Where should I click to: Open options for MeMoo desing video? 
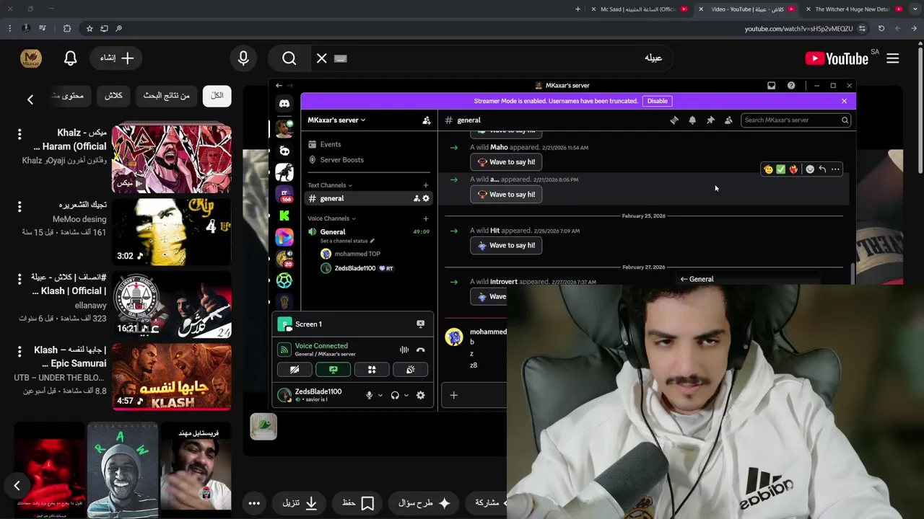point(19,206)
